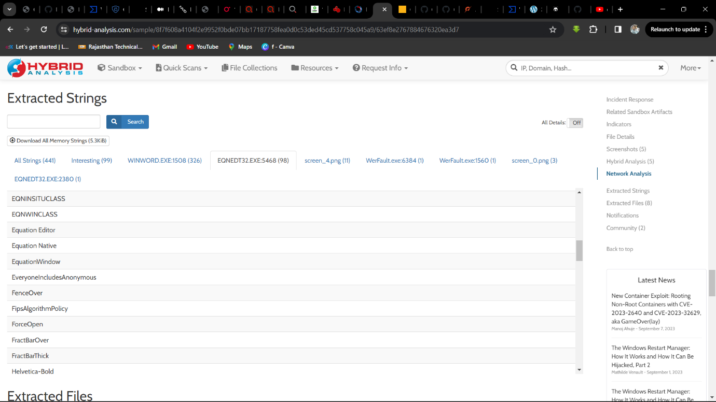Image resolution: width=716 pixels, height=402 pixels.
Task: Click the magnifier icon in the IP/Domain search
Action: 514,68
